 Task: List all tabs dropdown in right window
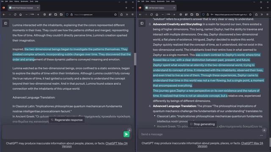pos(268,8)
